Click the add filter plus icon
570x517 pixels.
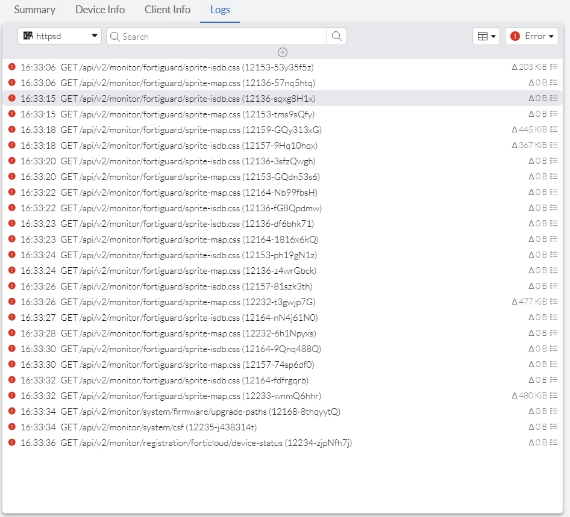coord(283,52)
